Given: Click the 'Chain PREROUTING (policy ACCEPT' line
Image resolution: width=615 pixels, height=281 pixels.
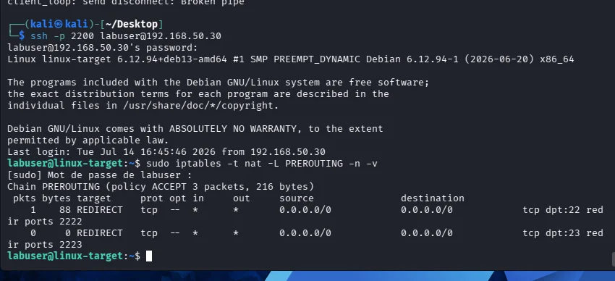Looking at the screenshot, I should [x=161, y=186].
